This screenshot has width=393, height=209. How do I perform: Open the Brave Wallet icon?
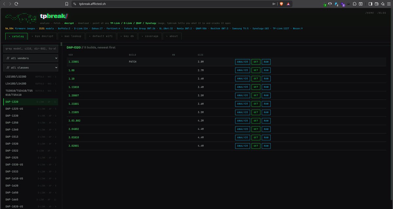[x=377, y=4]
